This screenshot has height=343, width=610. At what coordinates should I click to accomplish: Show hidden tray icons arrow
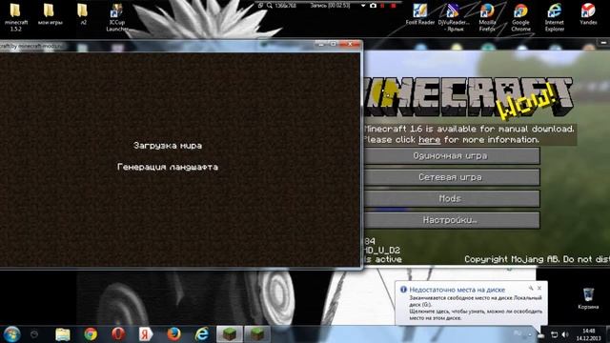coord(530,334)
